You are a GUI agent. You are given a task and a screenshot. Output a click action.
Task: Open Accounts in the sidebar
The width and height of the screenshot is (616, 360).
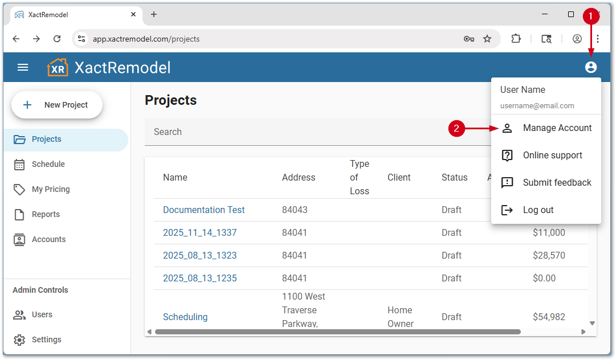click(48, 239)
